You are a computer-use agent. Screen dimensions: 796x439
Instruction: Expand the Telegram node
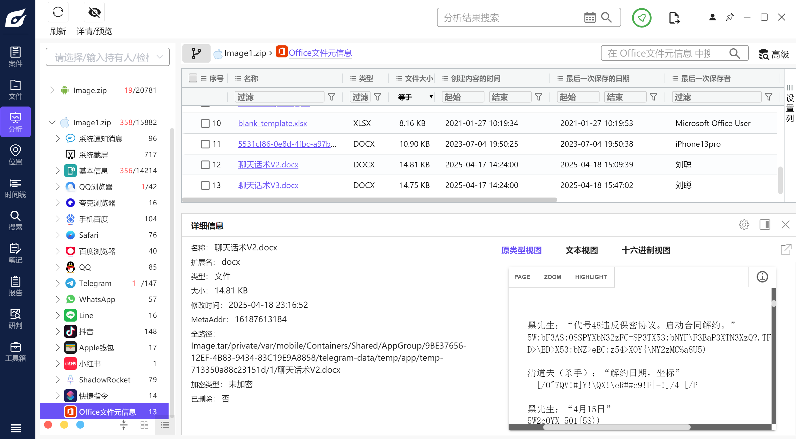(x=58, y=283)
